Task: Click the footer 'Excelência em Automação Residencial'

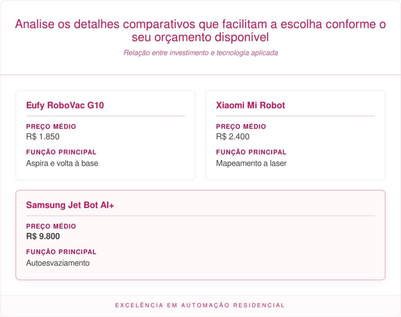Action: (200, 305)
